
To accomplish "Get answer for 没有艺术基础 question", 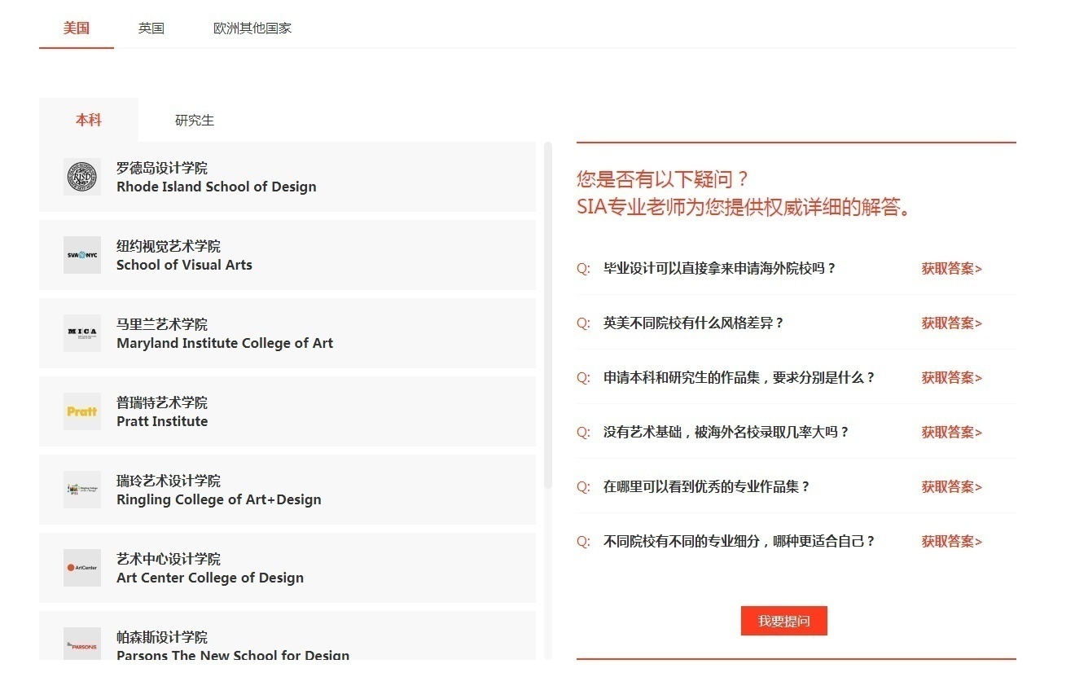I will (952, 432).
